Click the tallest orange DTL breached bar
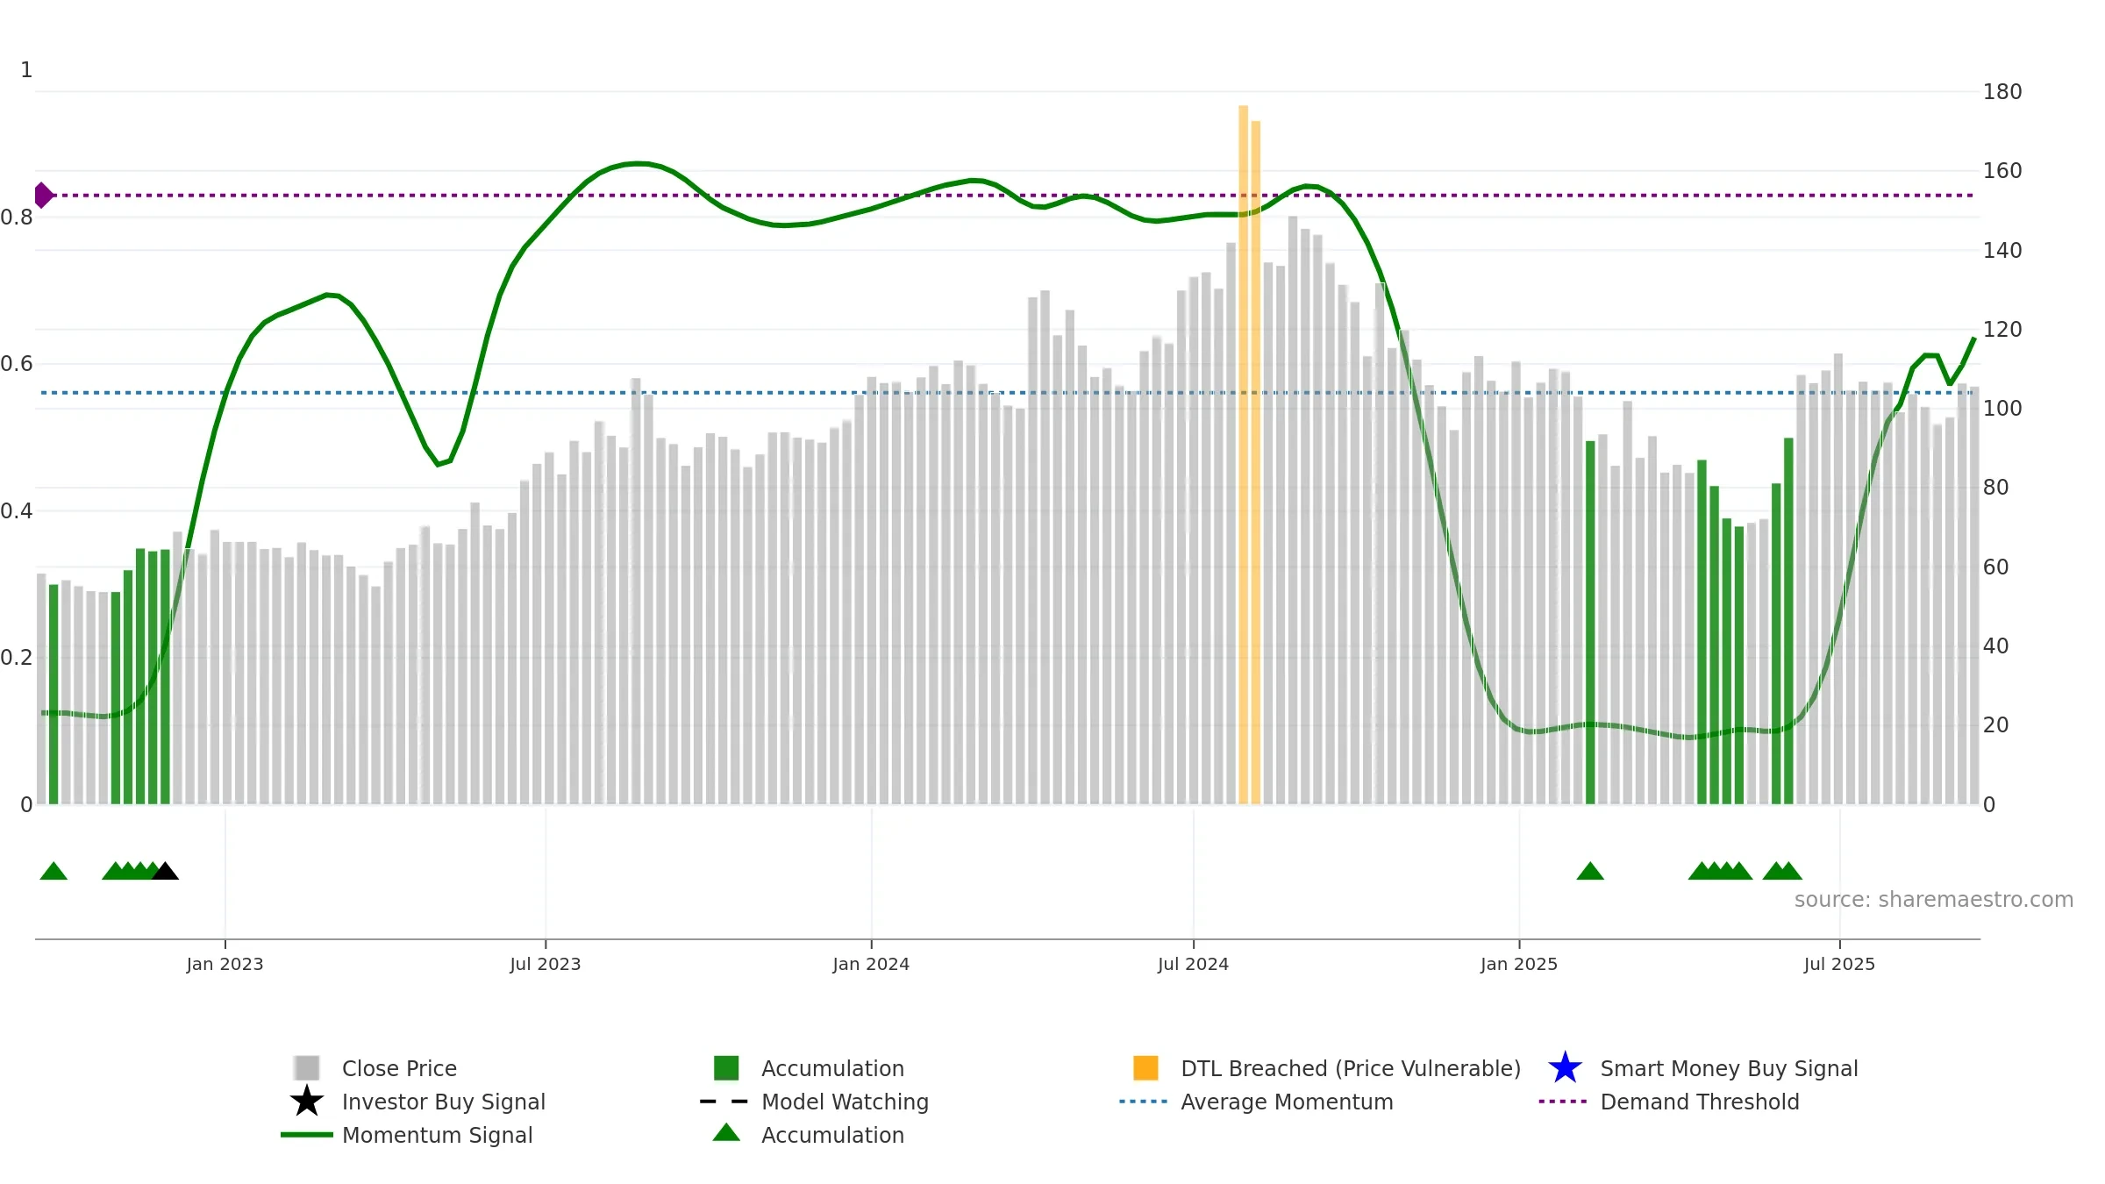 [1243, 439]
